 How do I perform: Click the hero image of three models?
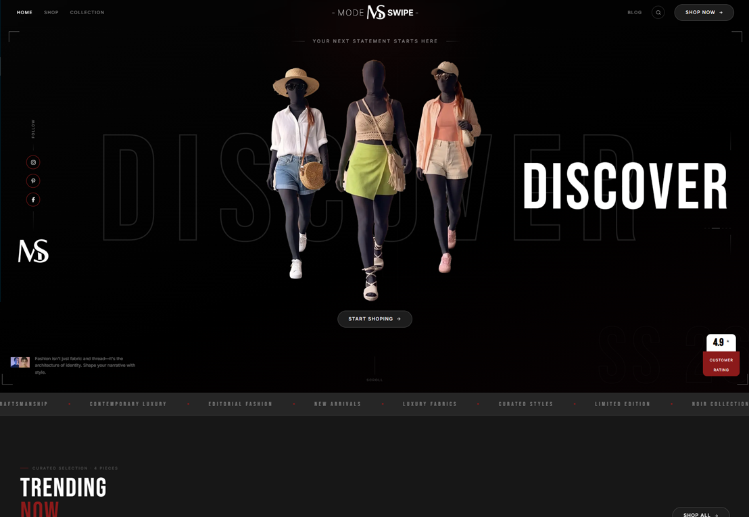click(x=375, y=180)
